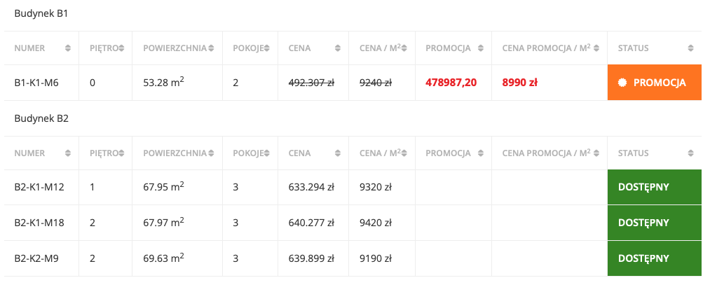Sort Budynek B1 table by NUMER arrows
Image resolution: width=717 pixels, height=285 pixels.
click(68, 48)
